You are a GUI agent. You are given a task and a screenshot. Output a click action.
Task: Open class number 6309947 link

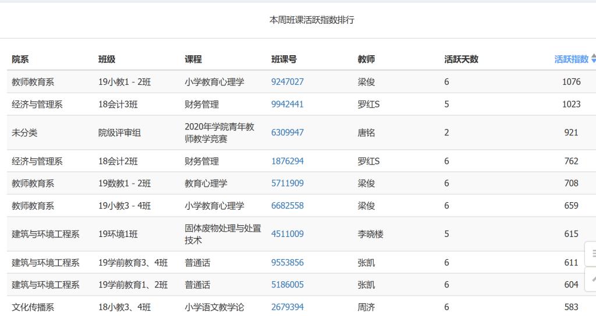tap(287, 132)
